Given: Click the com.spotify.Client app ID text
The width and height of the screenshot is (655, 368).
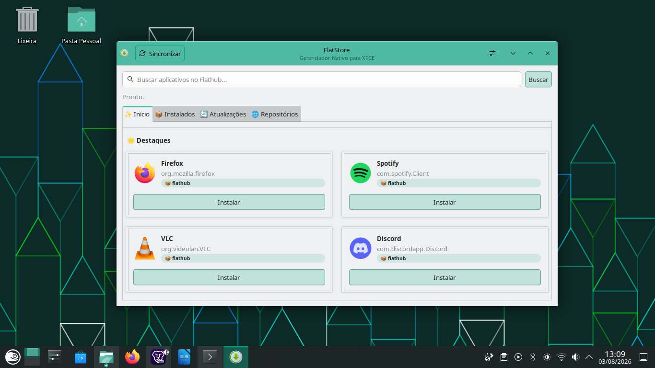Looking at the screenshot, I should pos(403,173).
